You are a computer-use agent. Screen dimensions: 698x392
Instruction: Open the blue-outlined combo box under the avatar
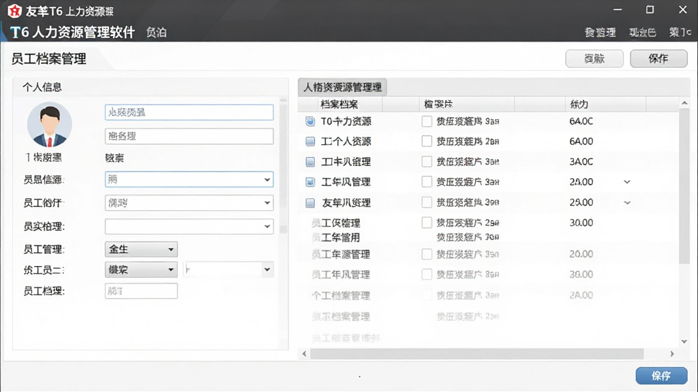189,180
